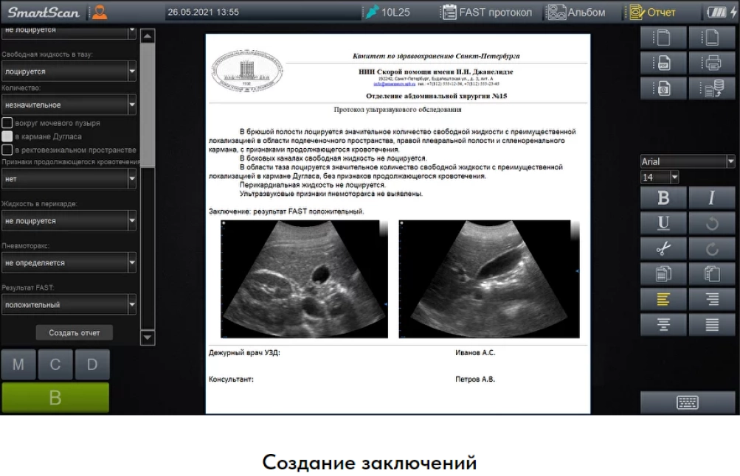This screenshot has height=476, width=740.
Task: Click the printer icon to print report
Action: click(712, 63)
